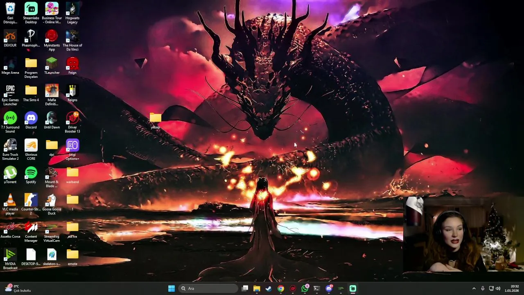The width and height of the screenshot is (524, 295).
Task: Open Program Dosyaları folder
Action: [x=31, y=68]
